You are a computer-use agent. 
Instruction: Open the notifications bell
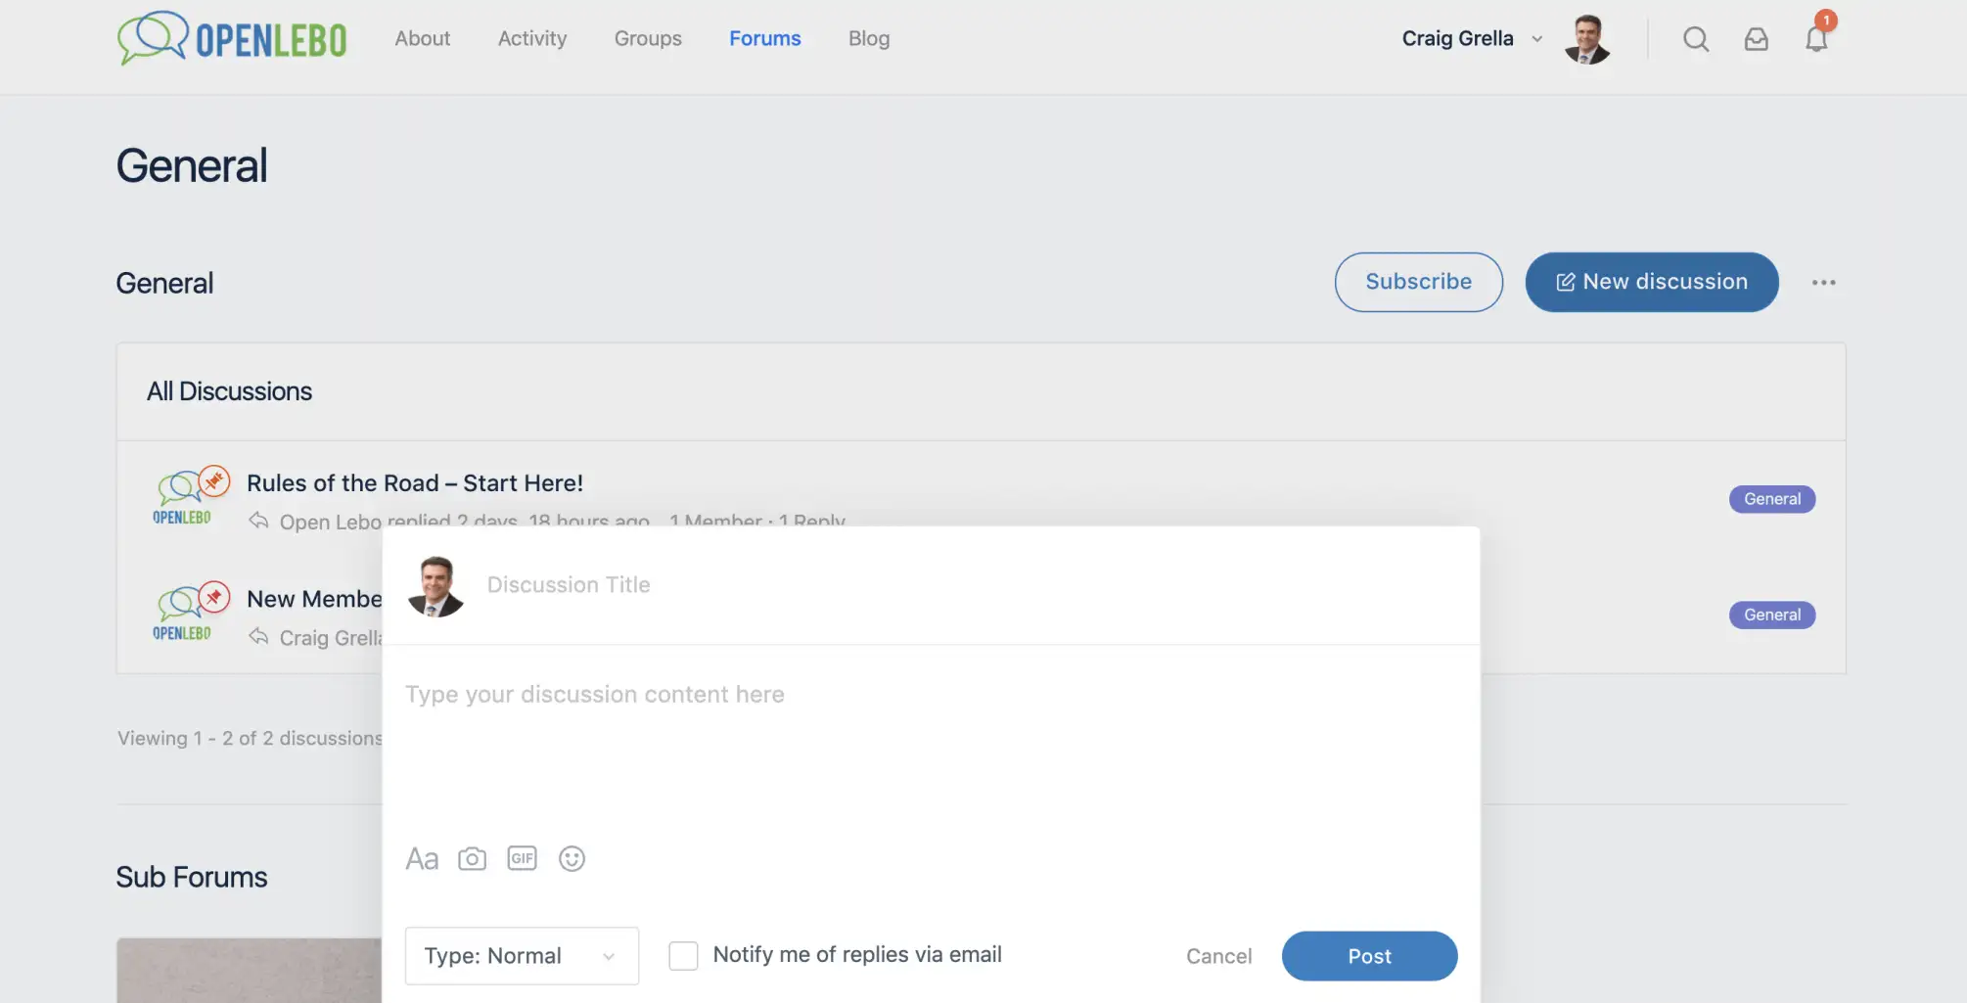(1817, 39)
